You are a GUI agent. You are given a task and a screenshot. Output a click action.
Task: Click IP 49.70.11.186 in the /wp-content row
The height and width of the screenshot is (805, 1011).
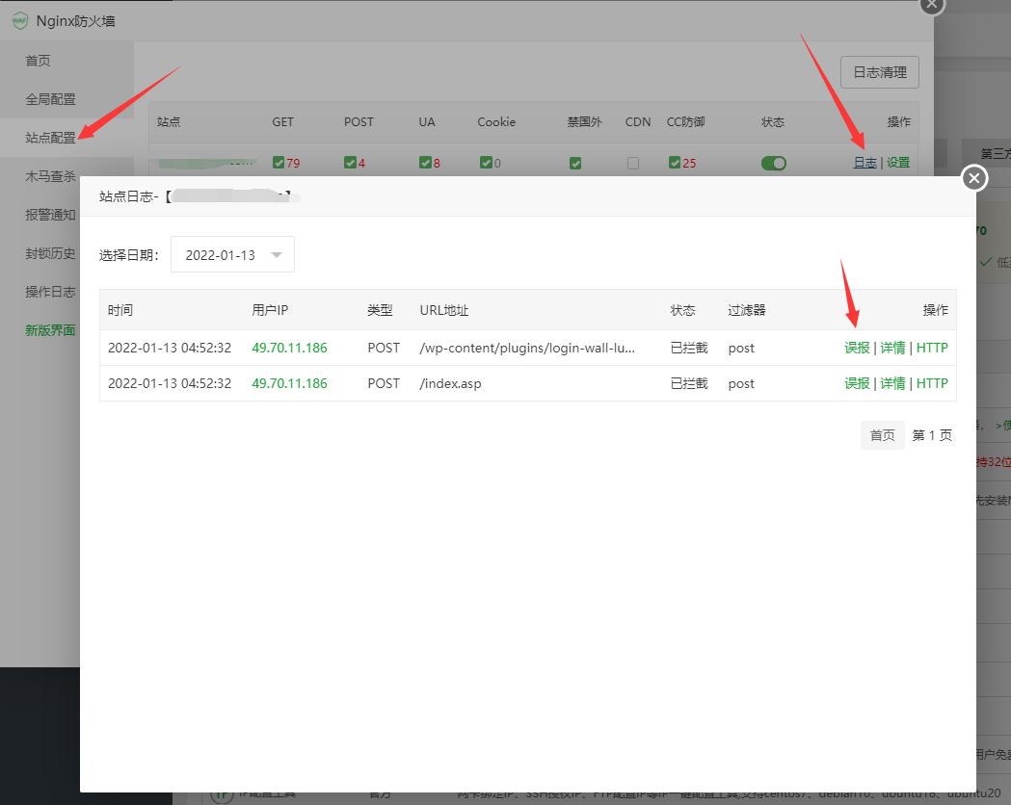click(289, 348)
